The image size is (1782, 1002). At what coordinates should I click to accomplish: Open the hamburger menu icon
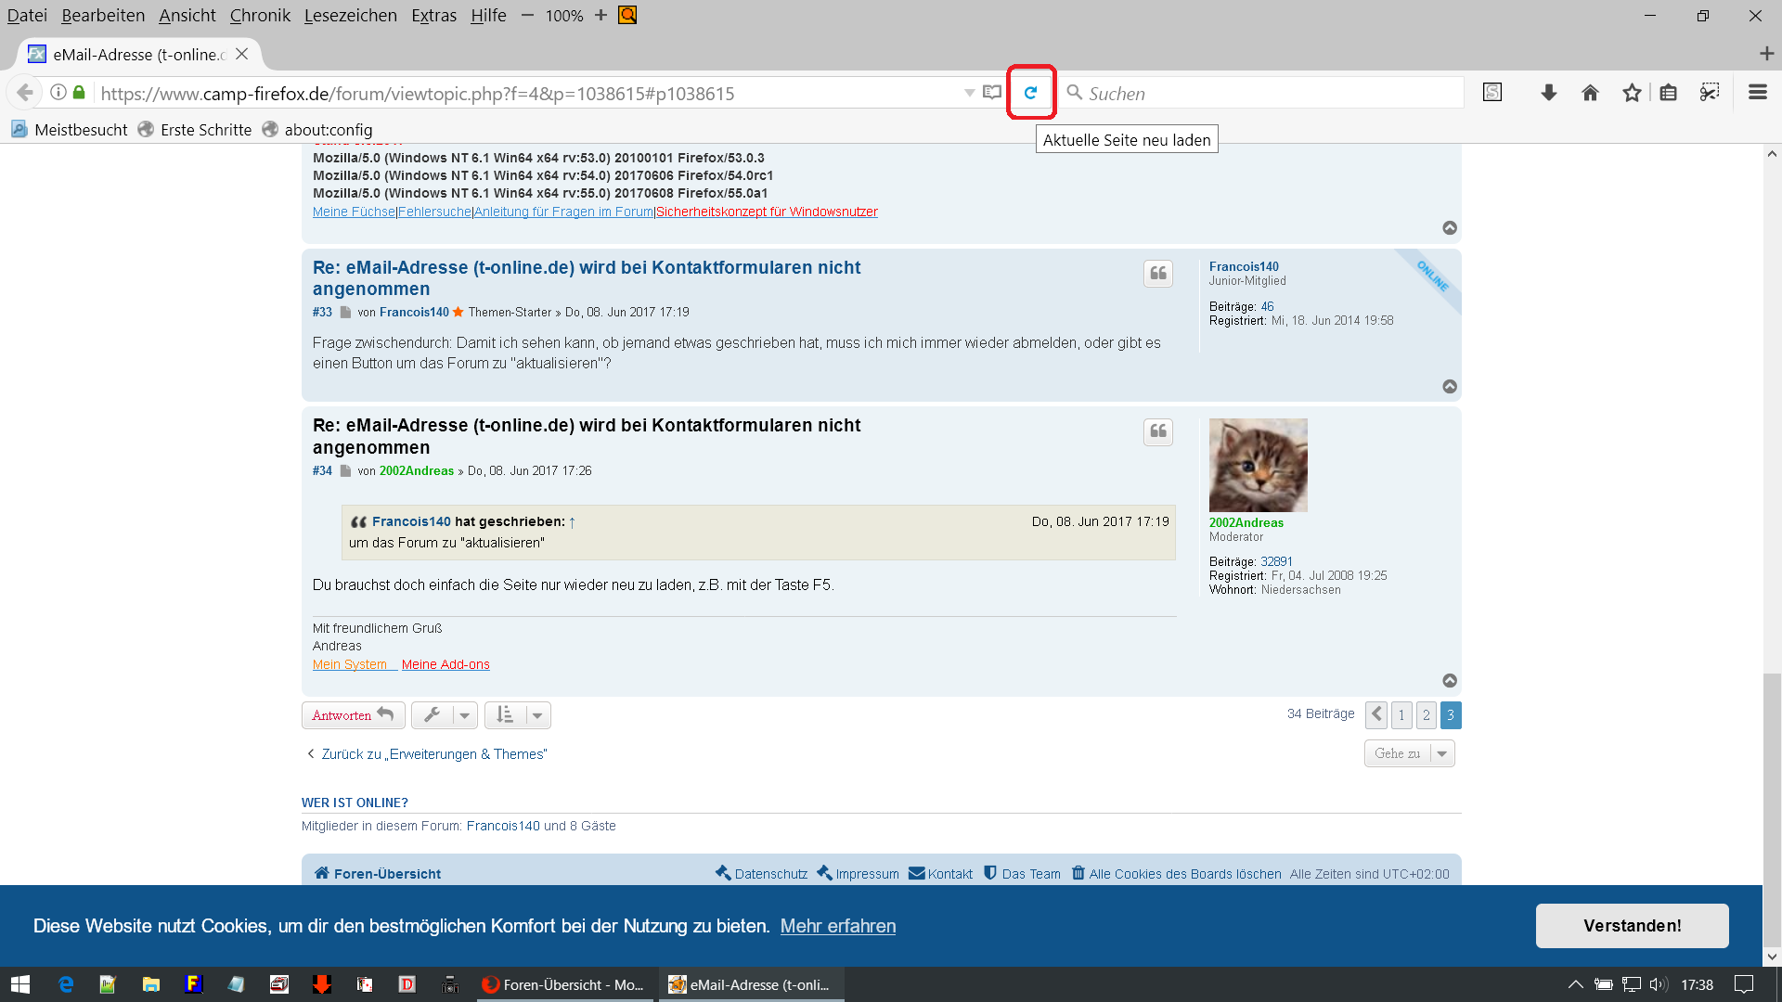click(x=1757, y=93)
